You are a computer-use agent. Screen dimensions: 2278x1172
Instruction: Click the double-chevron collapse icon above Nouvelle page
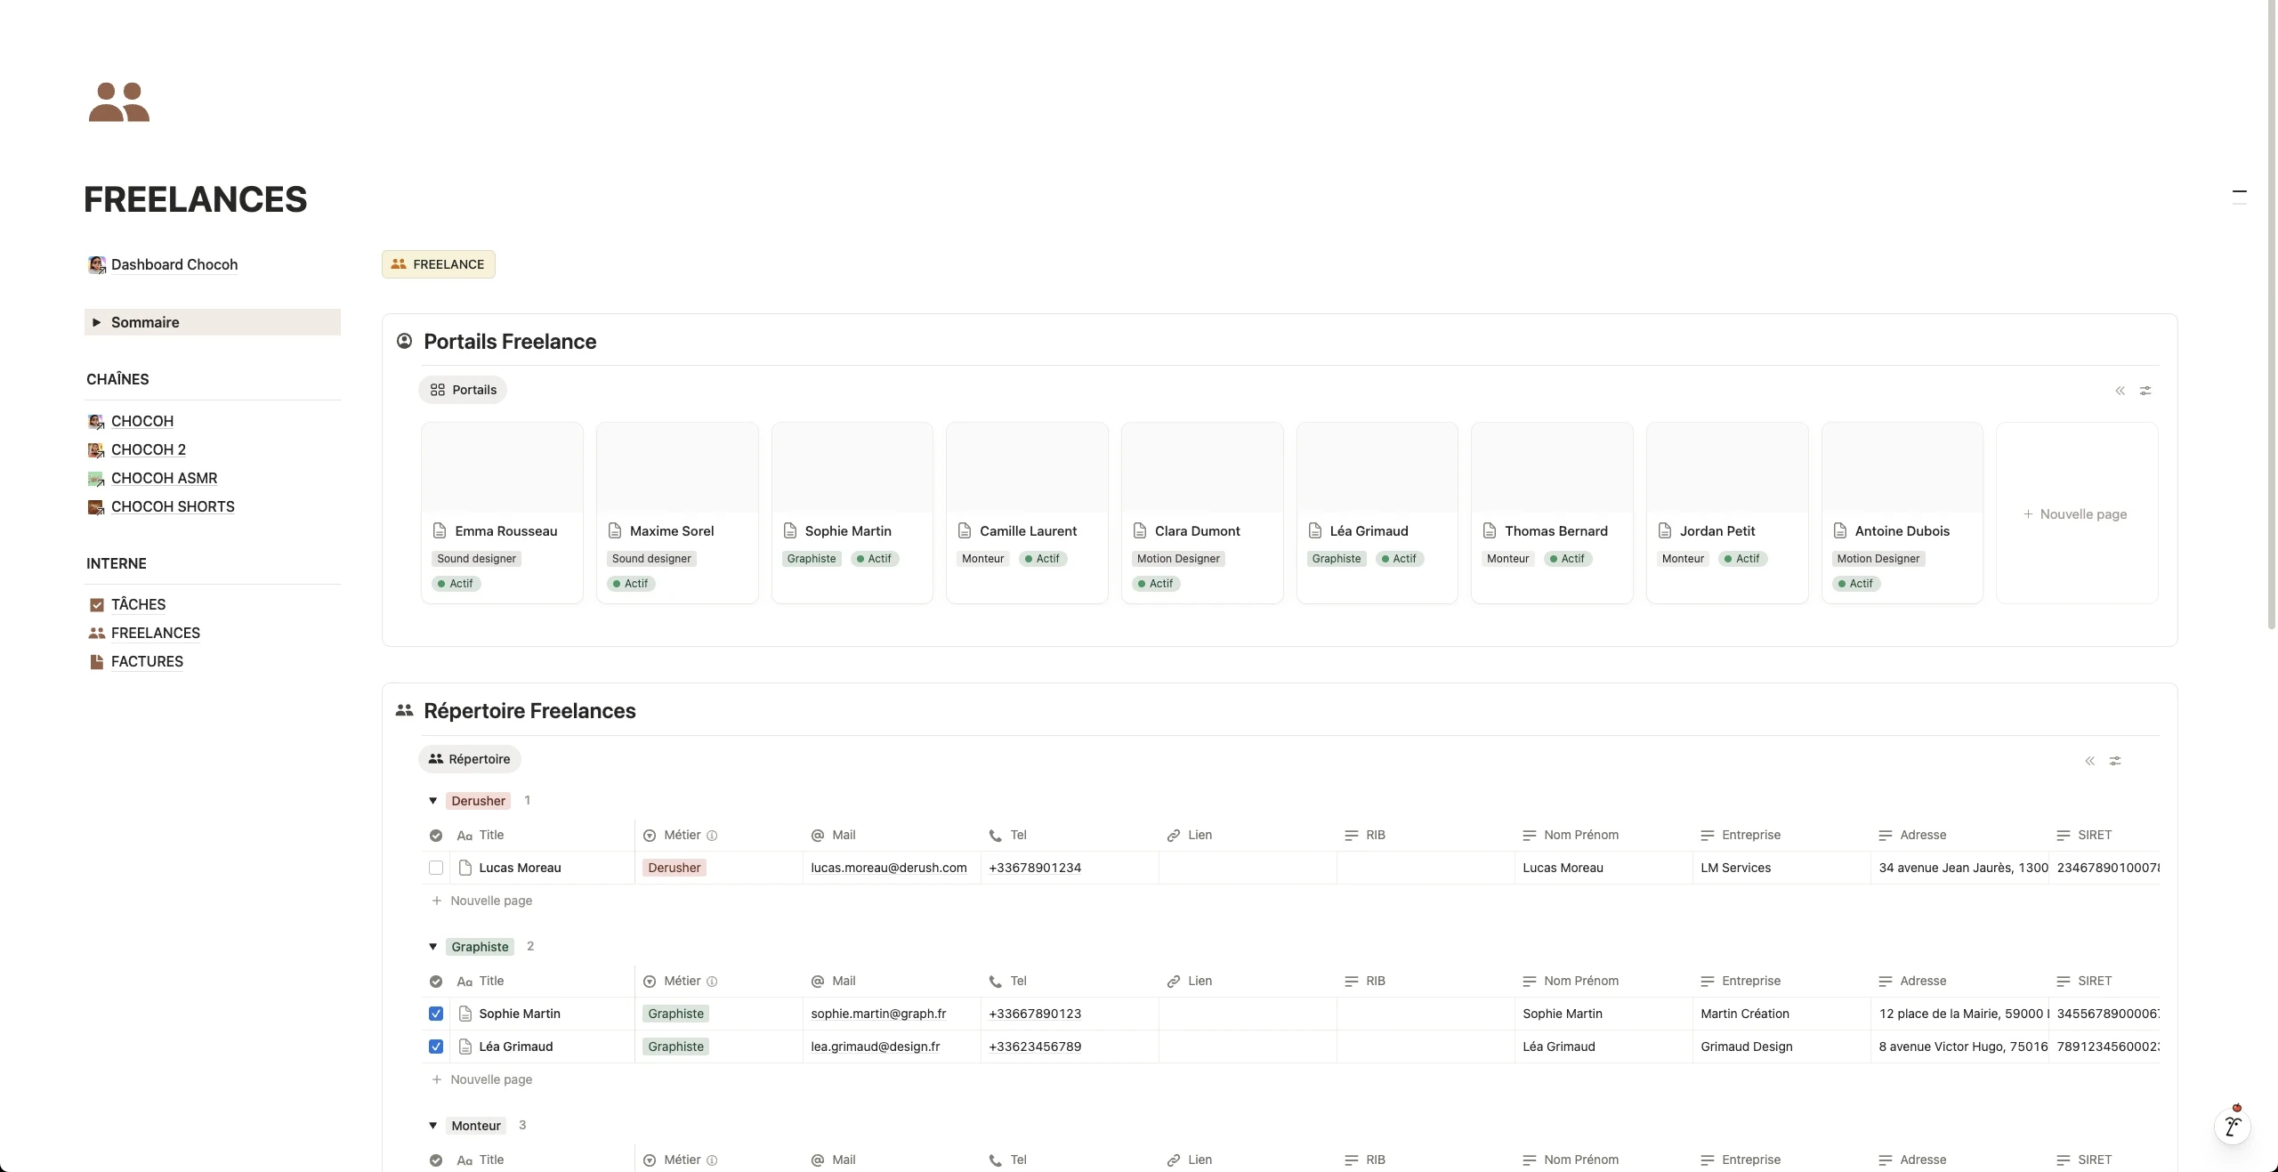click(x=2120, y=391)
